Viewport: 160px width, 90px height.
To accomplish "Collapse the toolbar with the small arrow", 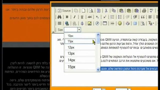I will pyautogui.click(x=53, y=32).
